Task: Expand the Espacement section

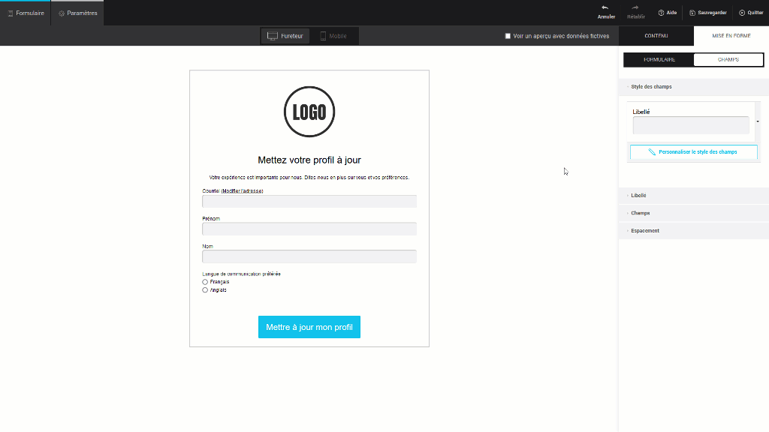Action: pyautogui.click(x=644, y=231)
